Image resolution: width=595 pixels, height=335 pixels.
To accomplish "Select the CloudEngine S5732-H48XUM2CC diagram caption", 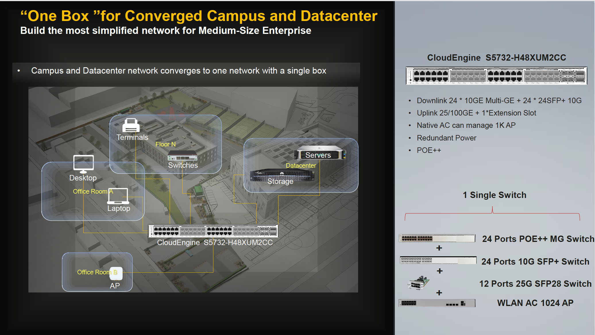I will pyautogui.click(x=215, y=242).
